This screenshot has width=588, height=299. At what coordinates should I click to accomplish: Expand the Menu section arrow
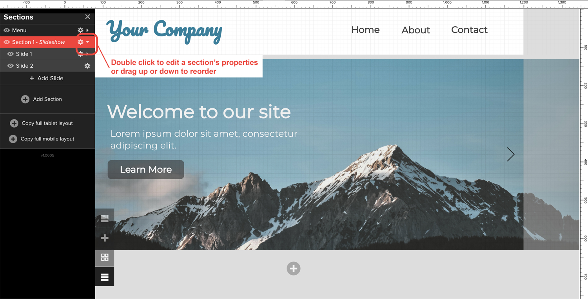tap(87, 30)
